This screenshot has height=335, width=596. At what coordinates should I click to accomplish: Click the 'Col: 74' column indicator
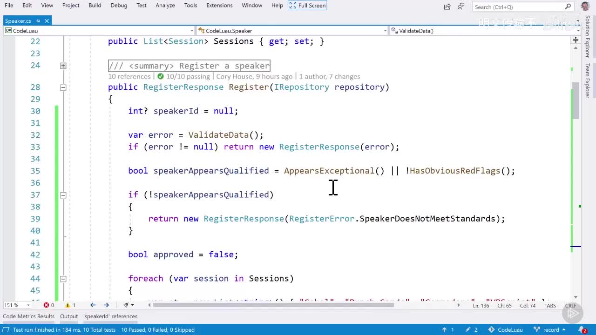tap(528, 305)
